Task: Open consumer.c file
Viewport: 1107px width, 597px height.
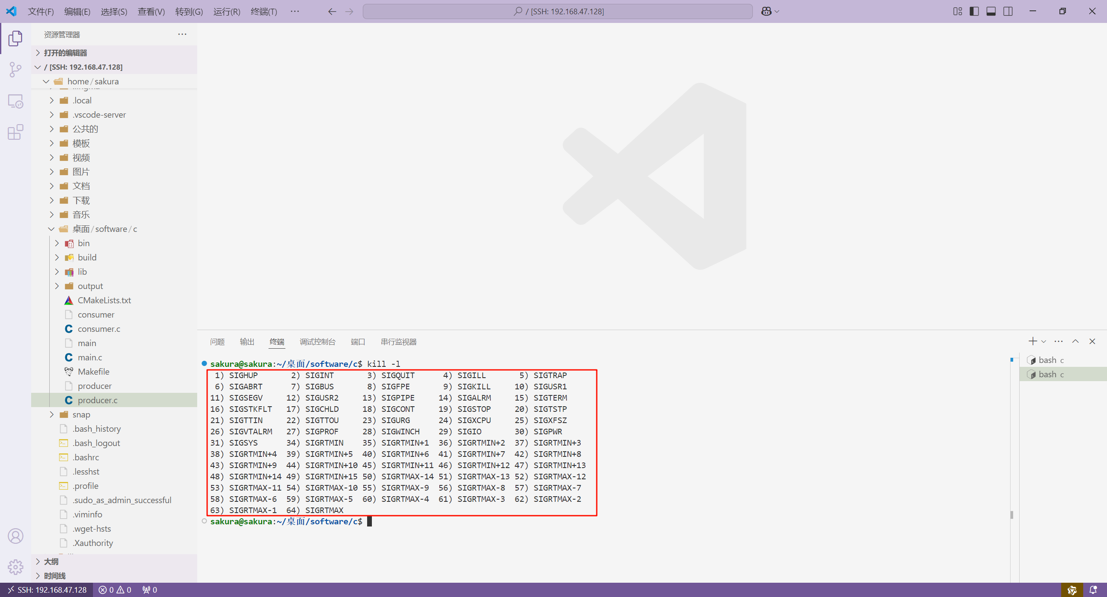Action: [x=114, y=329]
